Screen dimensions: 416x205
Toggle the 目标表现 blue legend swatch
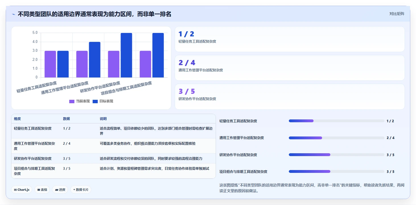(96, 102)
